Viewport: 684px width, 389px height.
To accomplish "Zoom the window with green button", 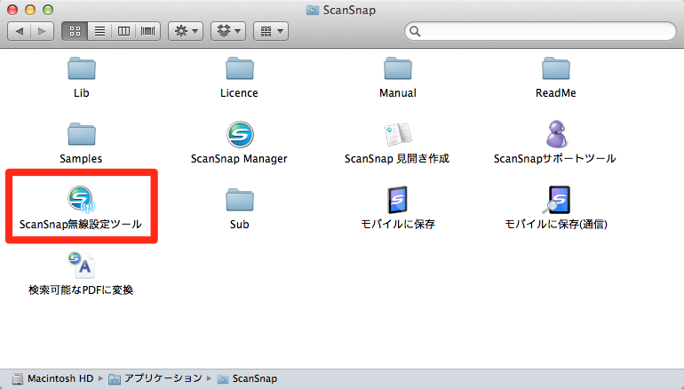I will (x=48, y=10).
